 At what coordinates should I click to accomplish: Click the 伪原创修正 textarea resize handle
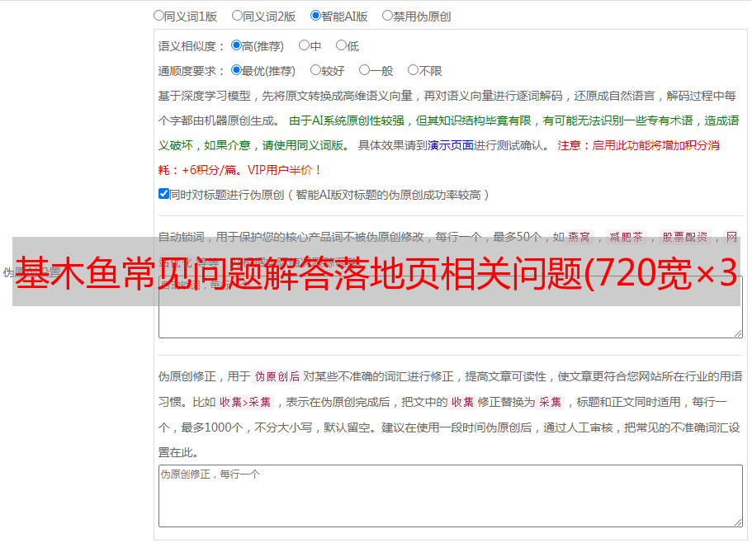tap(738, 522)
